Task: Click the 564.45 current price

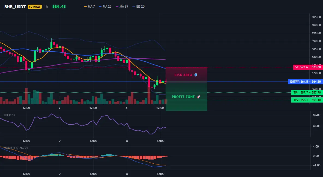Action: point(59,7)
